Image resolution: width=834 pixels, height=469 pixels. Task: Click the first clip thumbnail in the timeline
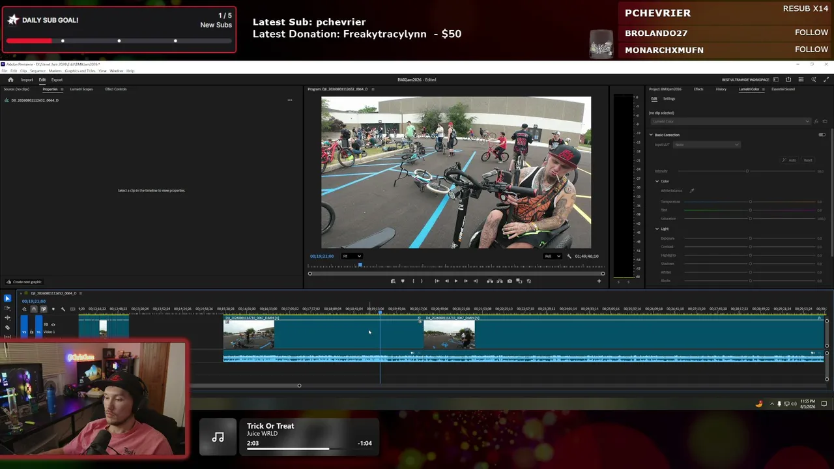tap(248, 335)
